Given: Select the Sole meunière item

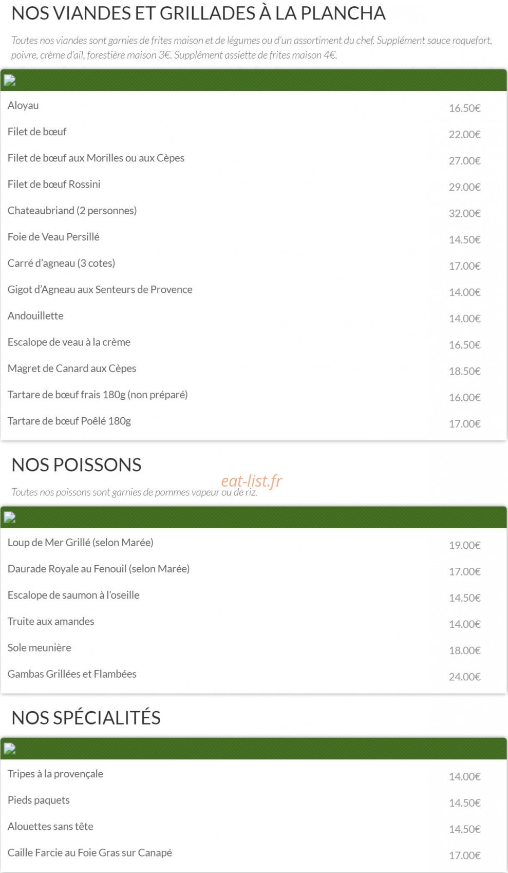Looking at the screenshot, I should [40, 647].
